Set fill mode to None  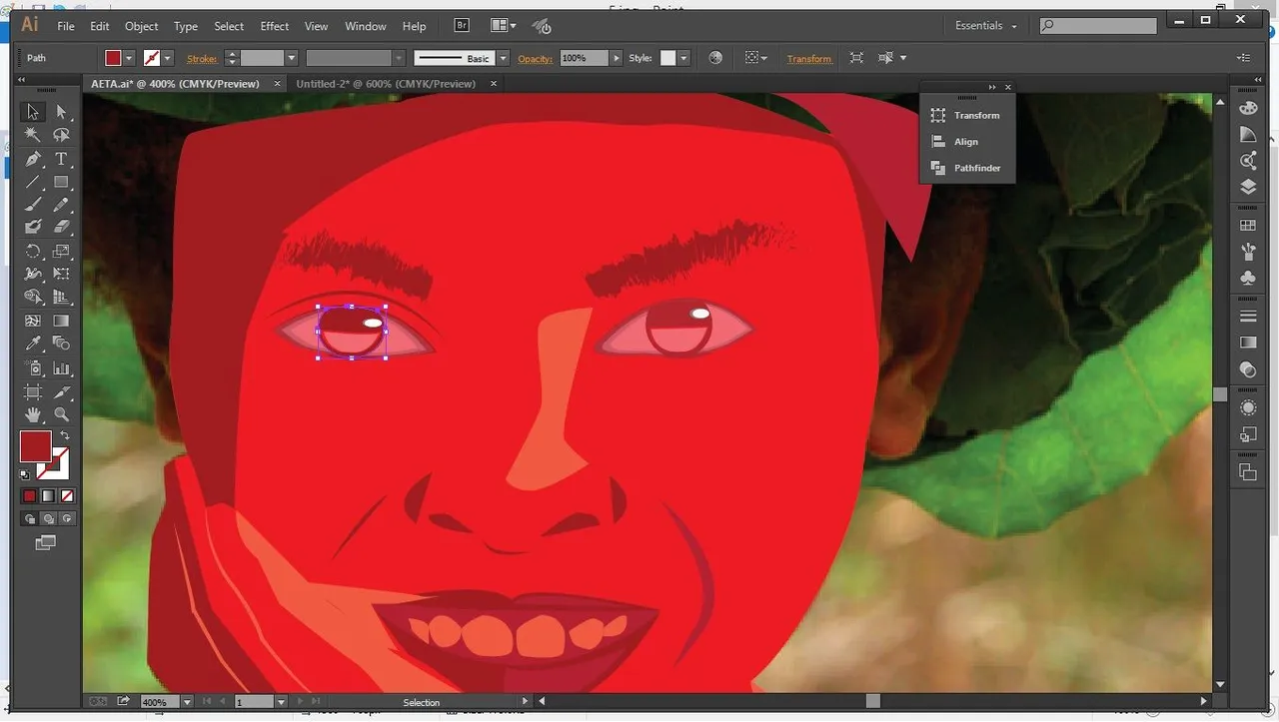pyautogui.click(x=67, y=495)
